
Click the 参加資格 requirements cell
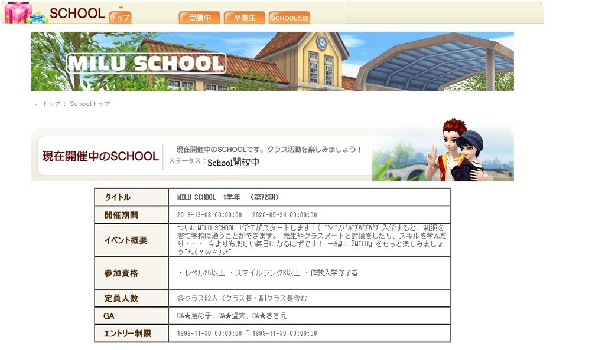267,273
